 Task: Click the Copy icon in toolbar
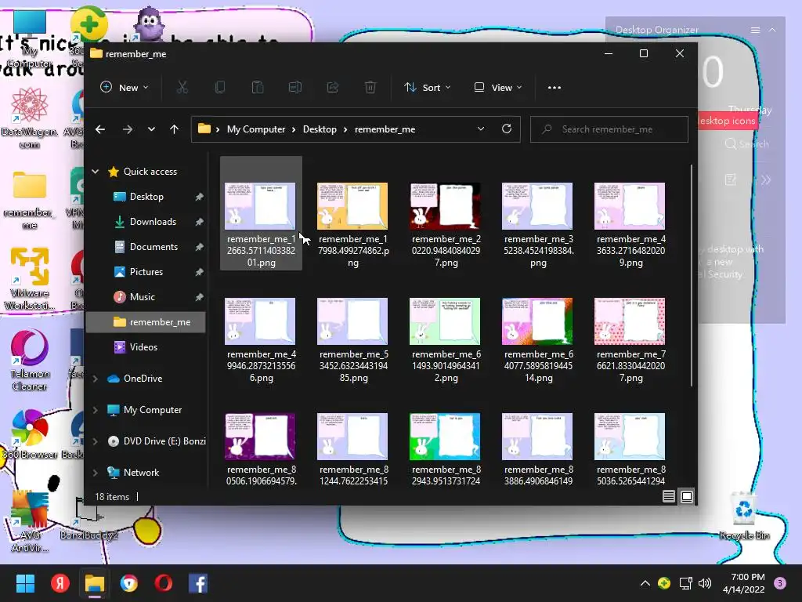click(220, 88)
